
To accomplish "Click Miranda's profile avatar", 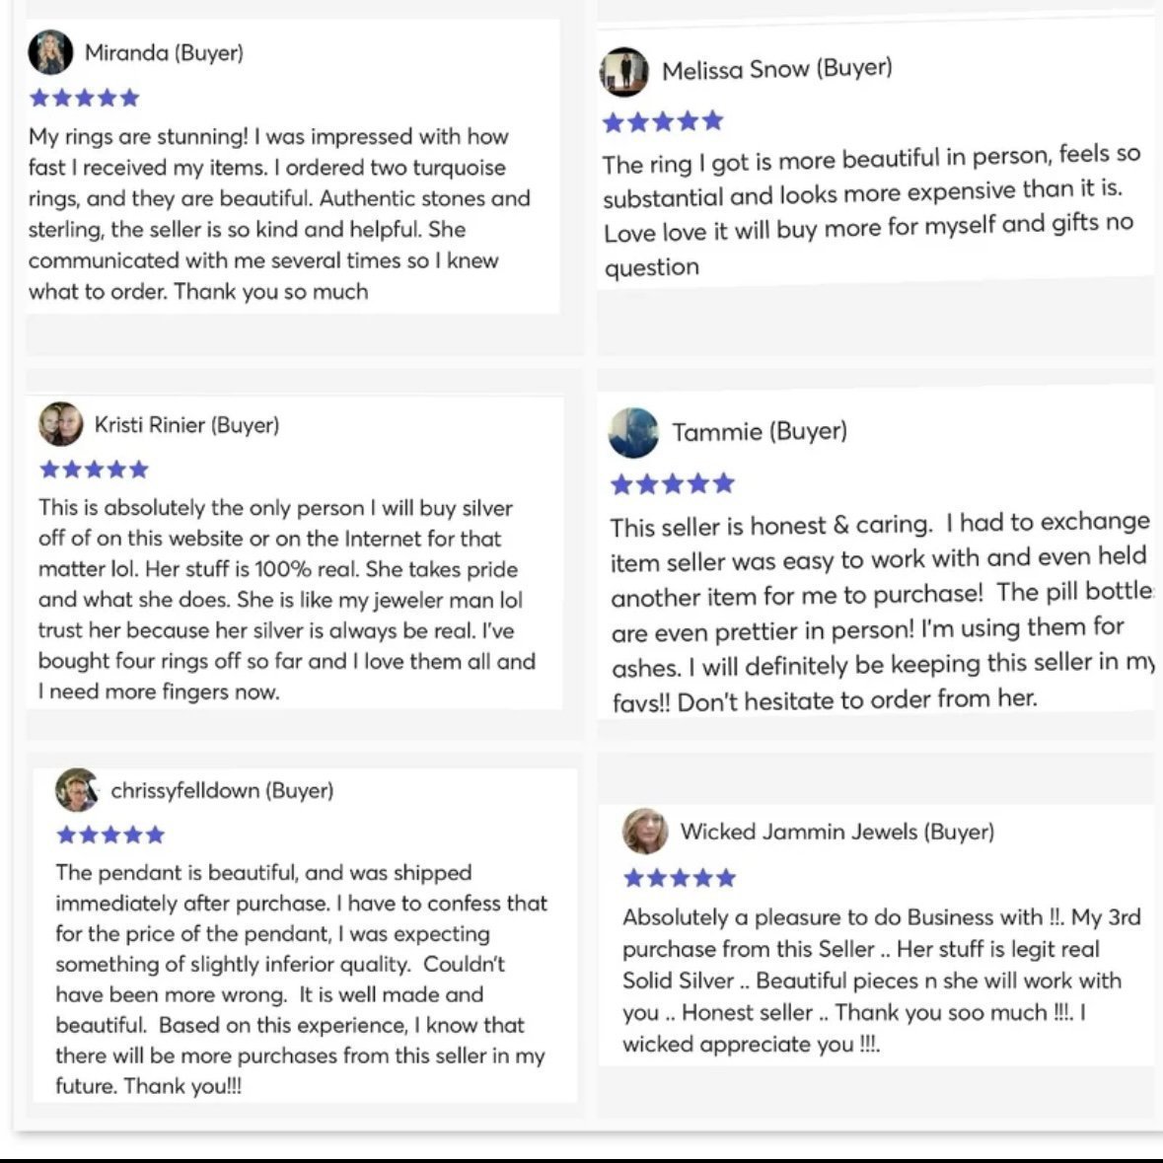I will [50, 52].
